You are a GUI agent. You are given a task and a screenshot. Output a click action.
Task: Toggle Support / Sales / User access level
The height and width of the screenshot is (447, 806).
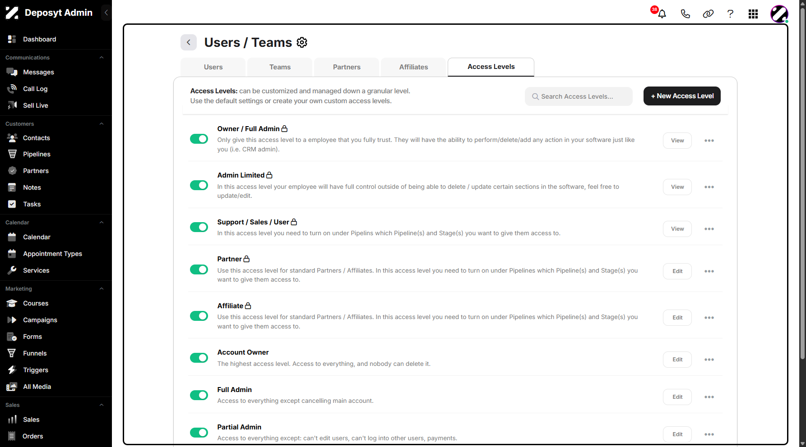coord(199,227)
